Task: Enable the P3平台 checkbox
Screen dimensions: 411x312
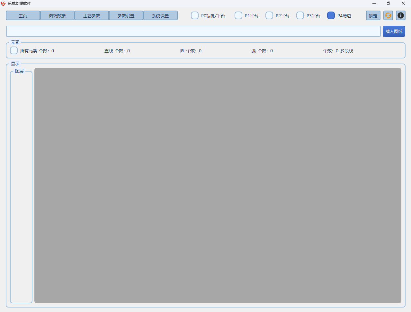Action: coord(300,15)
